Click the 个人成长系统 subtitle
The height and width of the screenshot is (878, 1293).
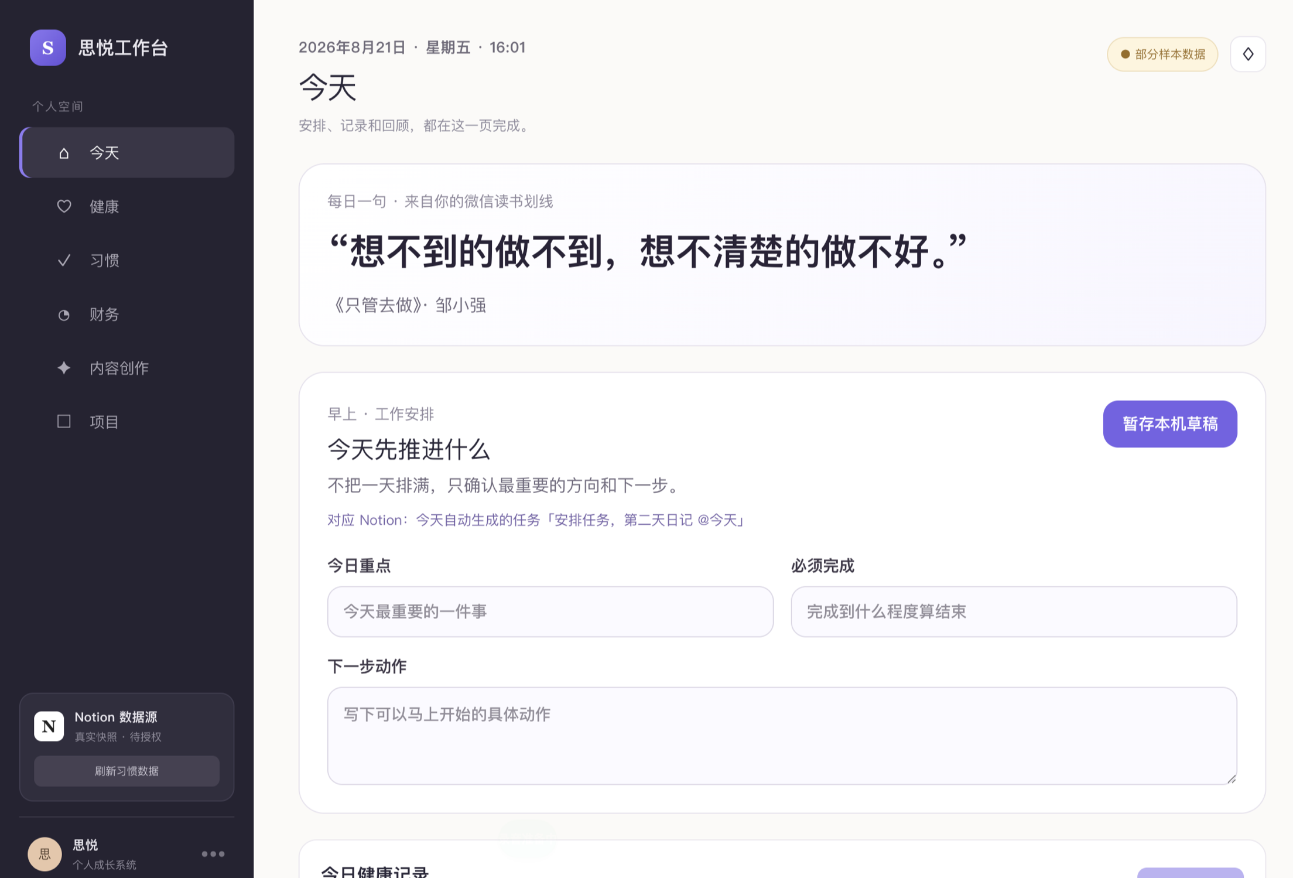pyautogui.click(x=104, y=865)
